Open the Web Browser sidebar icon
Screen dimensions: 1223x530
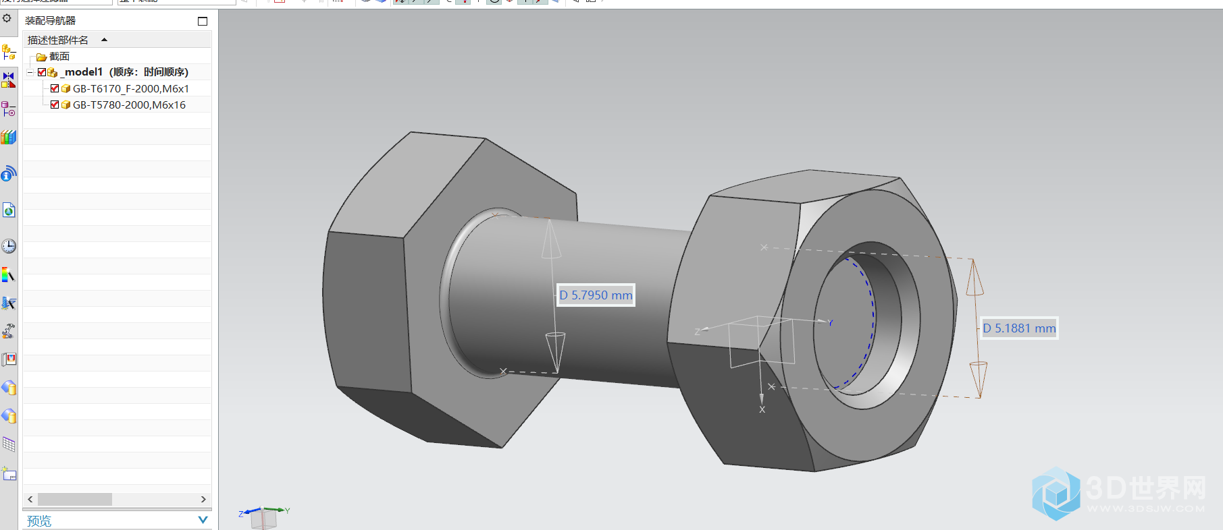click(x=9, y=210)
